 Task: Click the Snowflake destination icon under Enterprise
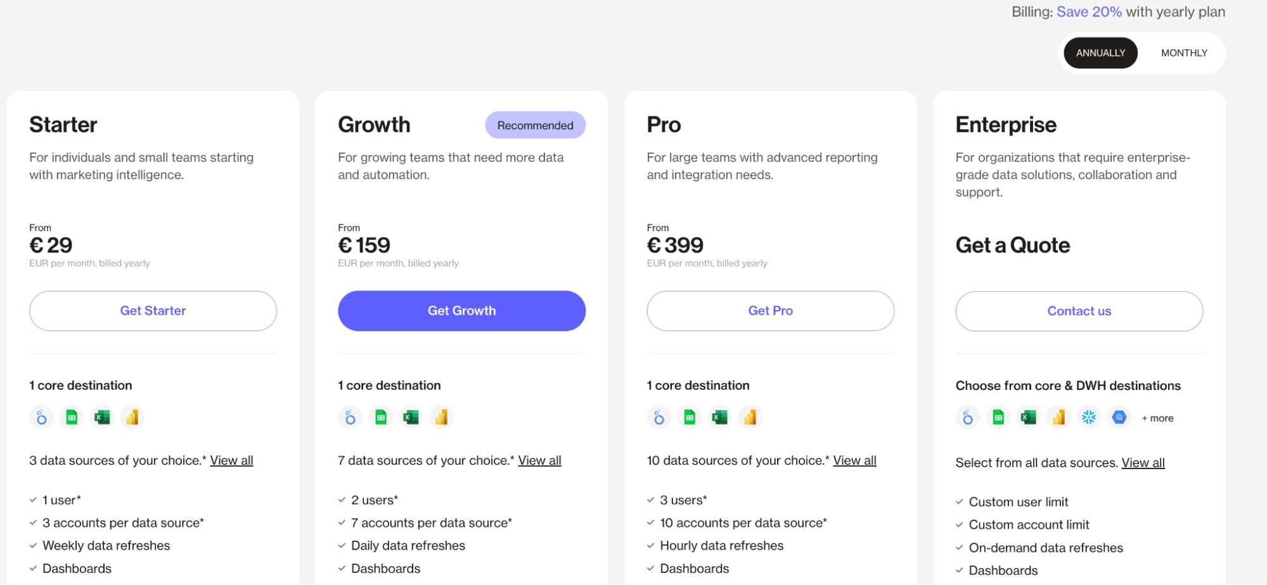[1089, 417]
